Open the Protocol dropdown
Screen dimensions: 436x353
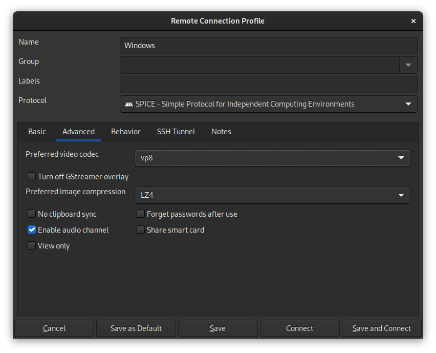pyautogui.click(x=269, y=104)
